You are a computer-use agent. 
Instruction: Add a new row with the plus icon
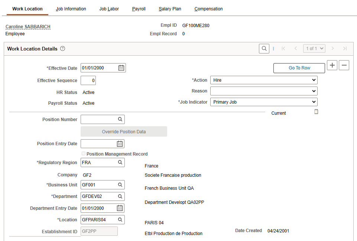pyautogui.click(x=332, y=65)
